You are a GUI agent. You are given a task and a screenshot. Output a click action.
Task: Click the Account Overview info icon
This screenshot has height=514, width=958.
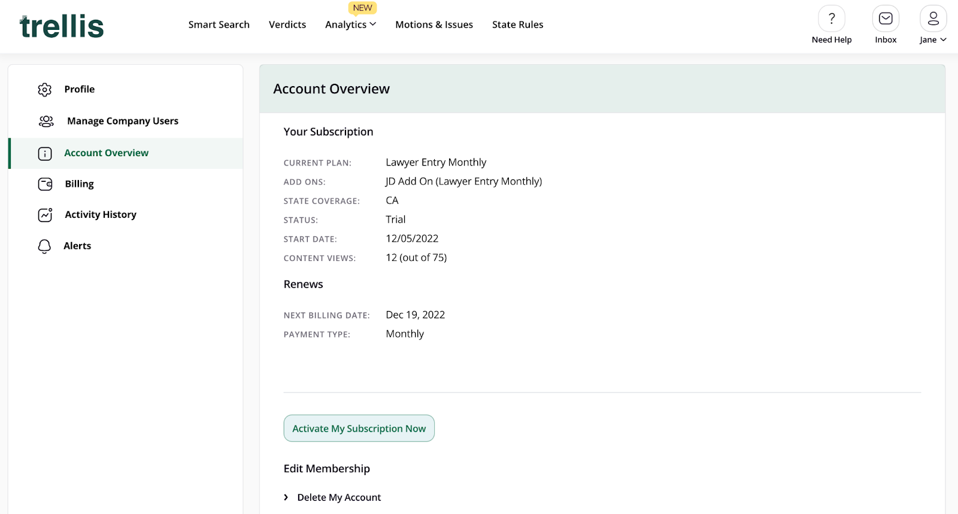coord(45,154)
